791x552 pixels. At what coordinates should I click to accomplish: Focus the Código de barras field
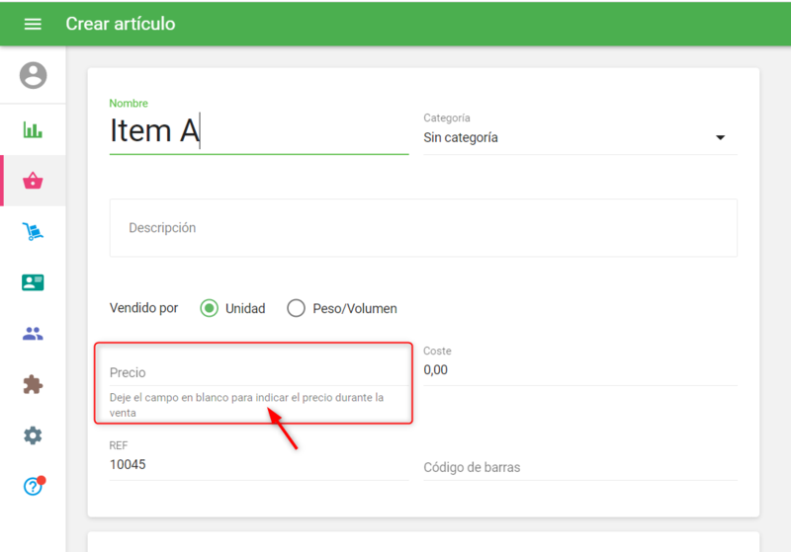(x=578, y=467)
